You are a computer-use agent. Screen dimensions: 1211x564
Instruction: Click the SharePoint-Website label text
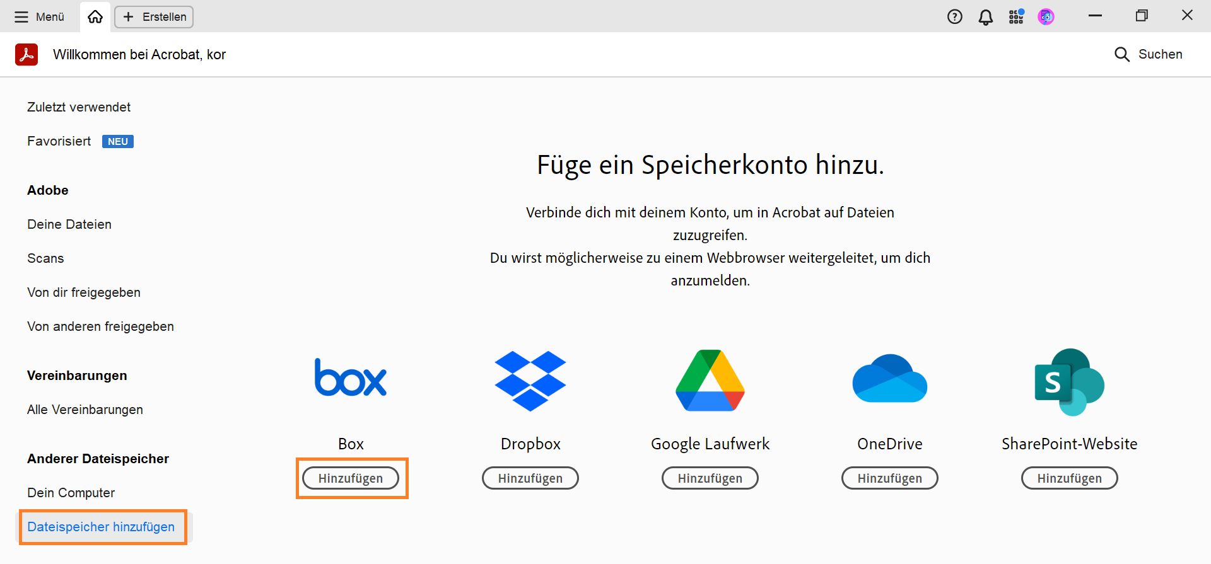1070,444
